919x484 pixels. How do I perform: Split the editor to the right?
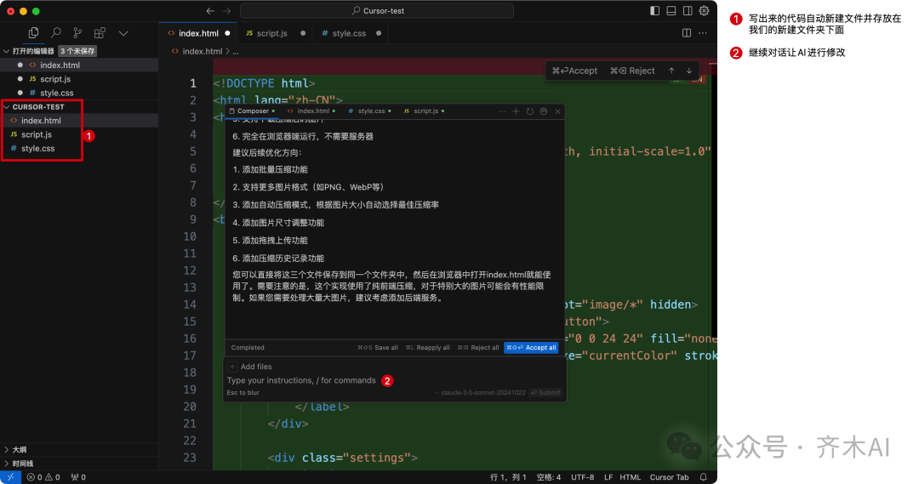click(x=687, y=33)
